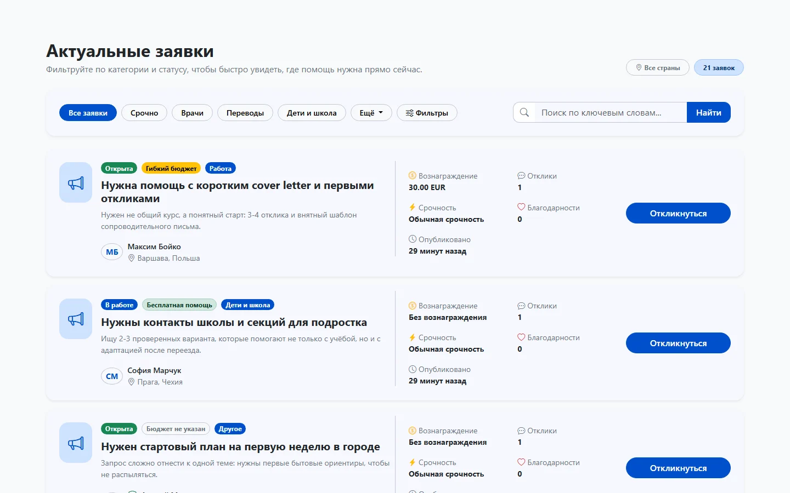Filter by Срочно requests
790x493 pixels.
click(x=144, y=113)
